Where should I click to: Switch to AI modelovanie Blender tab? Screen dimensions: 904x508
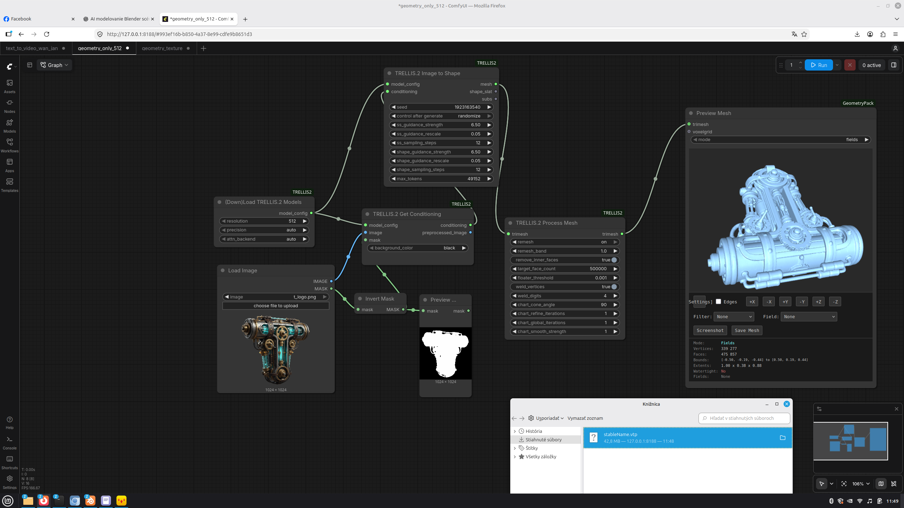[119, 19]
